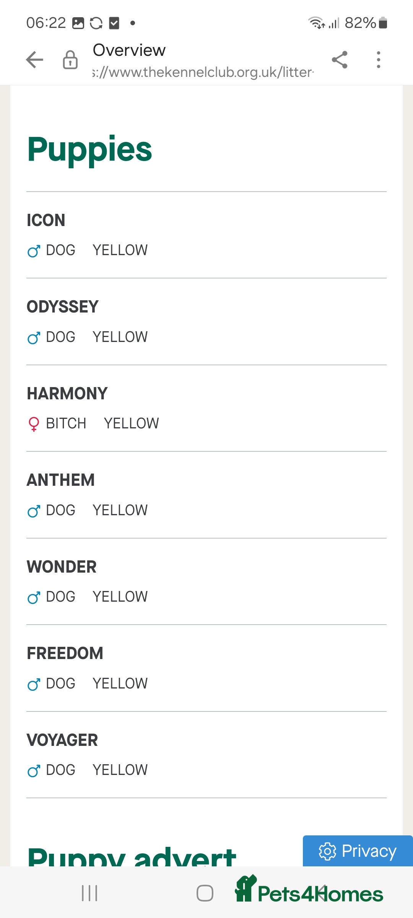Tap the site security padlock icon
Image resolution: width=413 pixels, height=918 pixels.
coord(70,60)
